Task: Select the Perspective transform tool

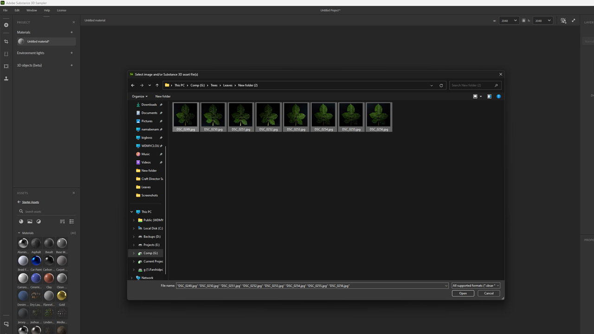Action: (x=6, y=54)
